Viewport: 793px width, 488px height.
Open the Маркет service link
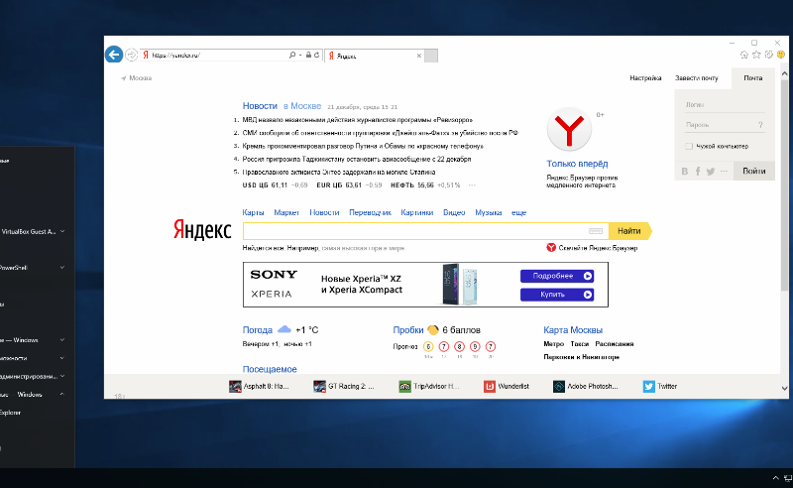coord(286,212)
